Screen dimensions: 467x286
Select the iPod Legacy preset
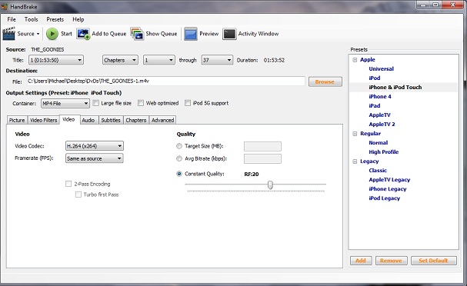(x=385, y=198)
